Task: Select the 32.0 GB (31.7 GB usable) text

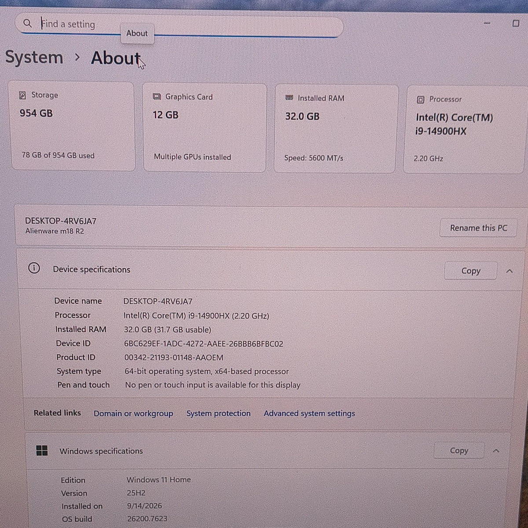Action: click(168, 330)
